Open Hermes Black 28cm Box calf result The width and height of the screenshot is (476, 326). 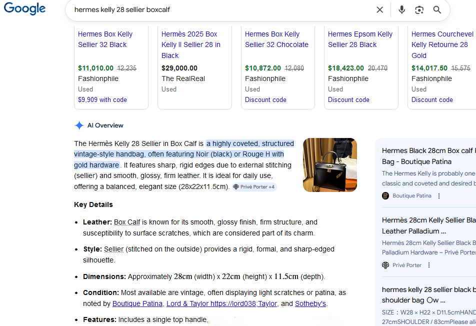point(427,155)
